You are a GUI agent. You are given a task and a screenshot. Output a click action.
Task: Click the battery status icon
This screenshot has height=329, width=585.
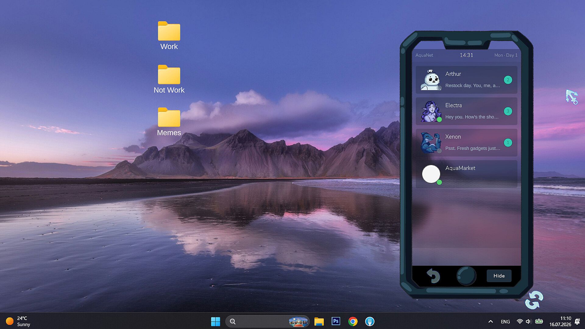tap(539, 321)
